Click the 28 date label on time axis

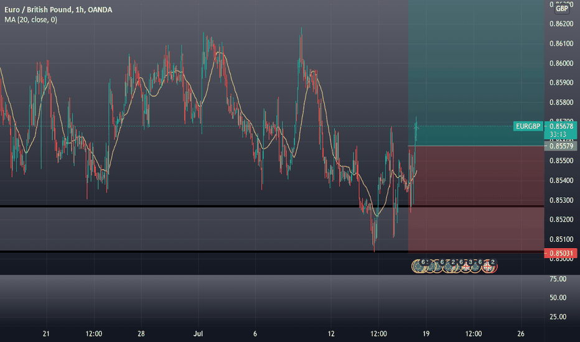pos(141,333)
